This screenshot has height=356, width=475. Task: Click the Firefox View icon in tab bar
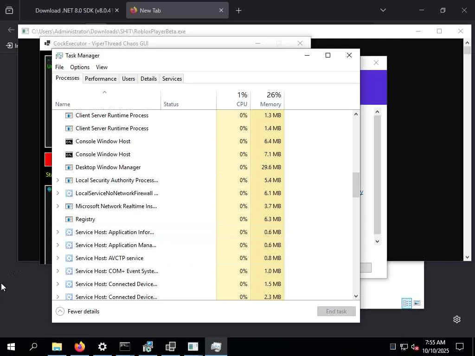9,10
